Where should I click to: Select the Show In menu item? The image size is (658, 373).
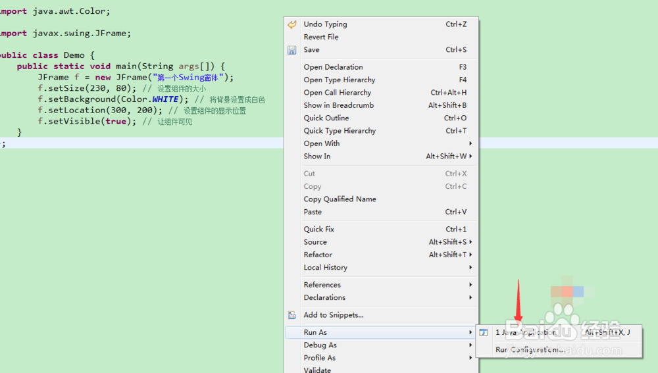click(x=382, y=156)
